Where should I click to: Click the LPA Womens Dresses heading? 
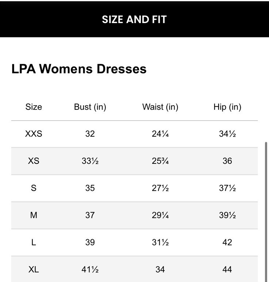pos(79,69)
